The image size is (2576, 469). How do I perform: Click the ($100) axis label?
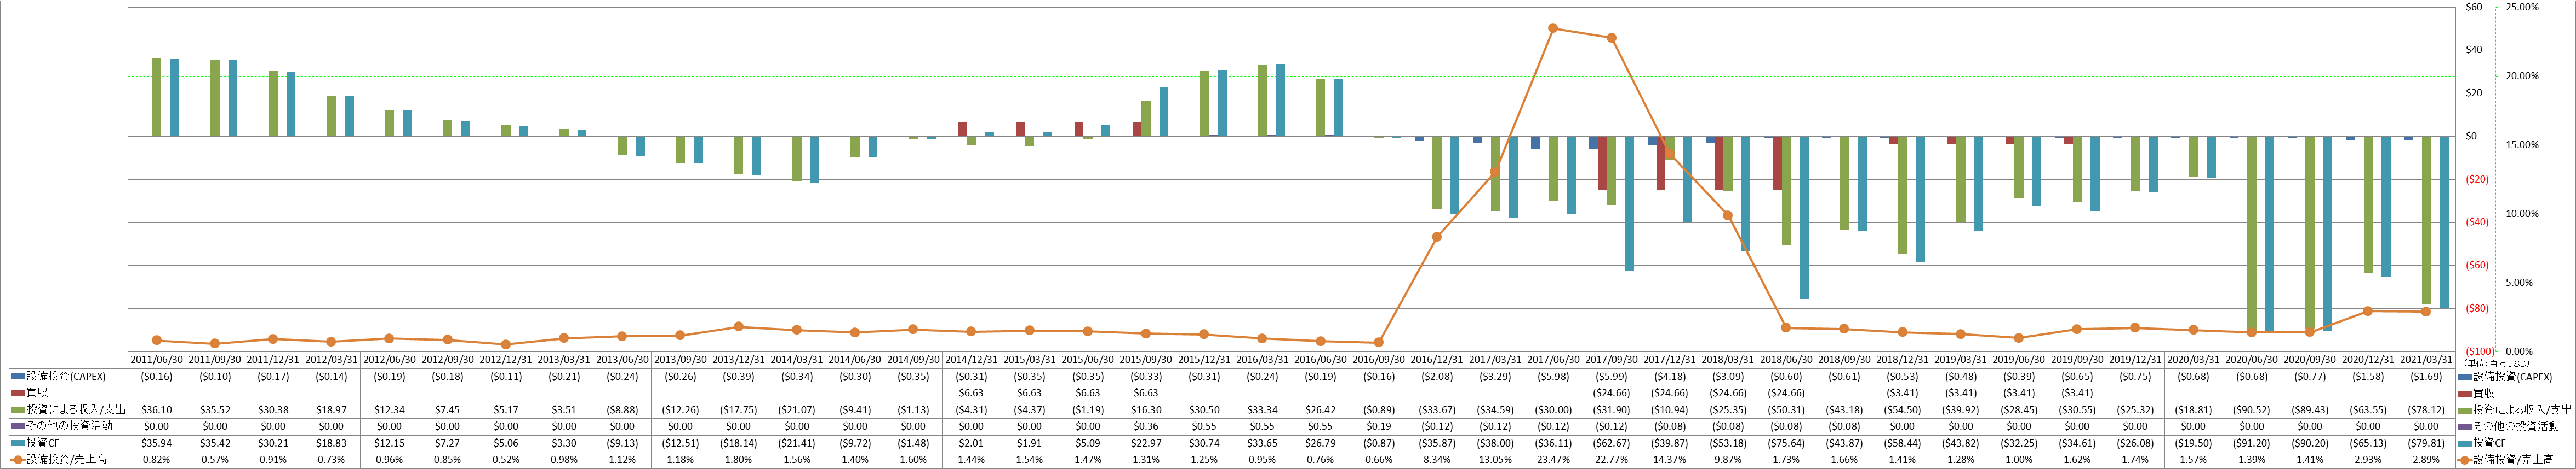point(2481,351)
